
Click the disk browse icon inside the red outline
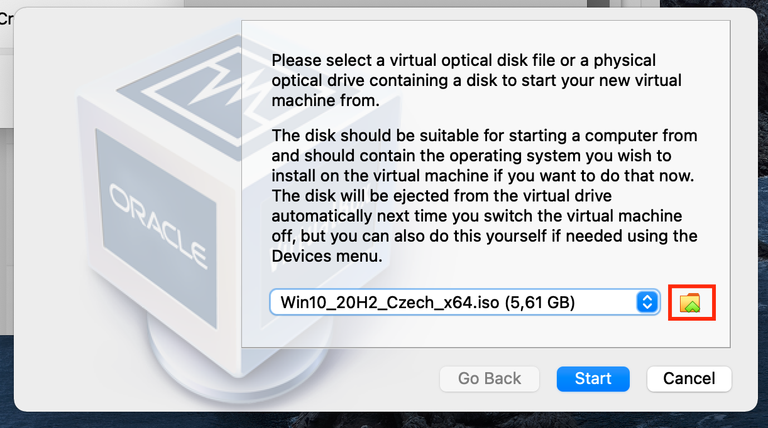point(691,302)
